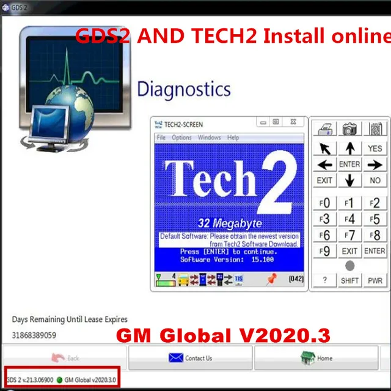Click the SHIFT key on the keypad

[x=350, y=280]
